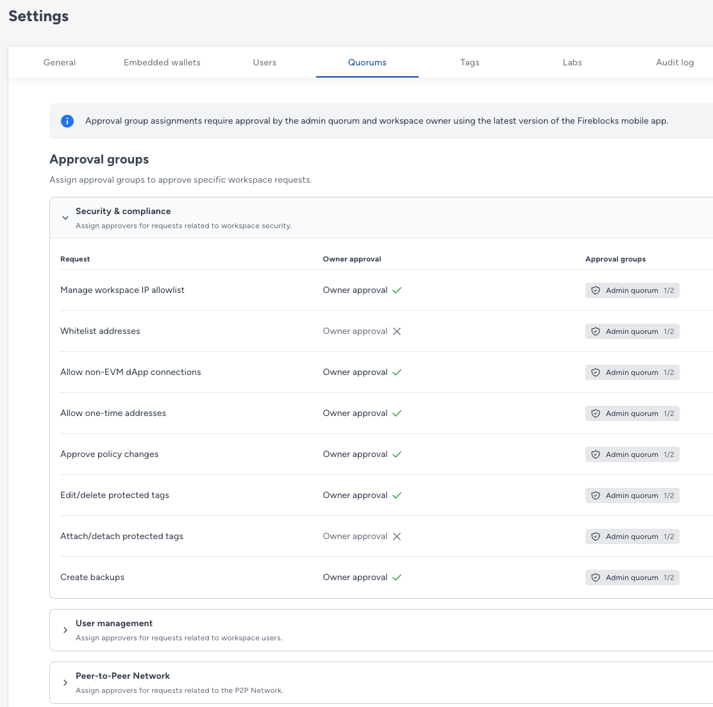Open Admin quorum badge for Edit/delete protected tags
This screenshot has width=713, height=707.
coord(632,495)
